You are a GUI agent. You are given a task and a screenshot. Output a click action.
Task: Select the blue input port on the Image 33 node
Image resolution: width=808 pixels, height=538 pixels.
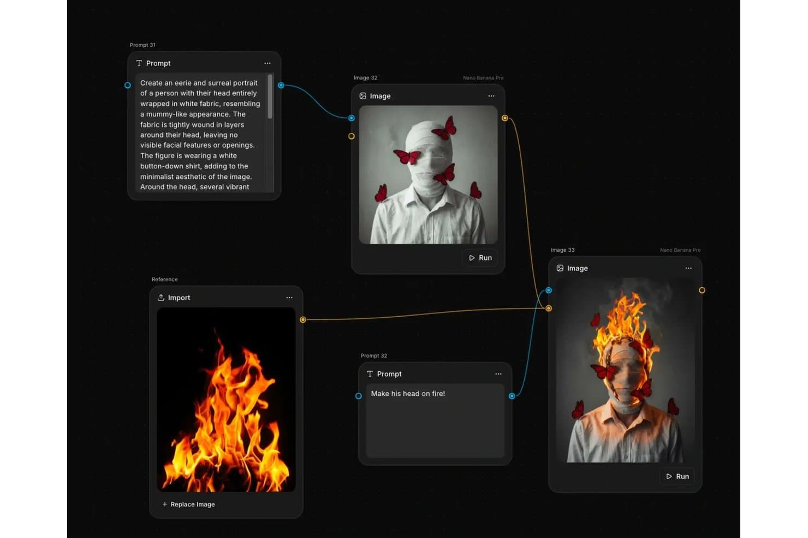(x=549, y=290)
